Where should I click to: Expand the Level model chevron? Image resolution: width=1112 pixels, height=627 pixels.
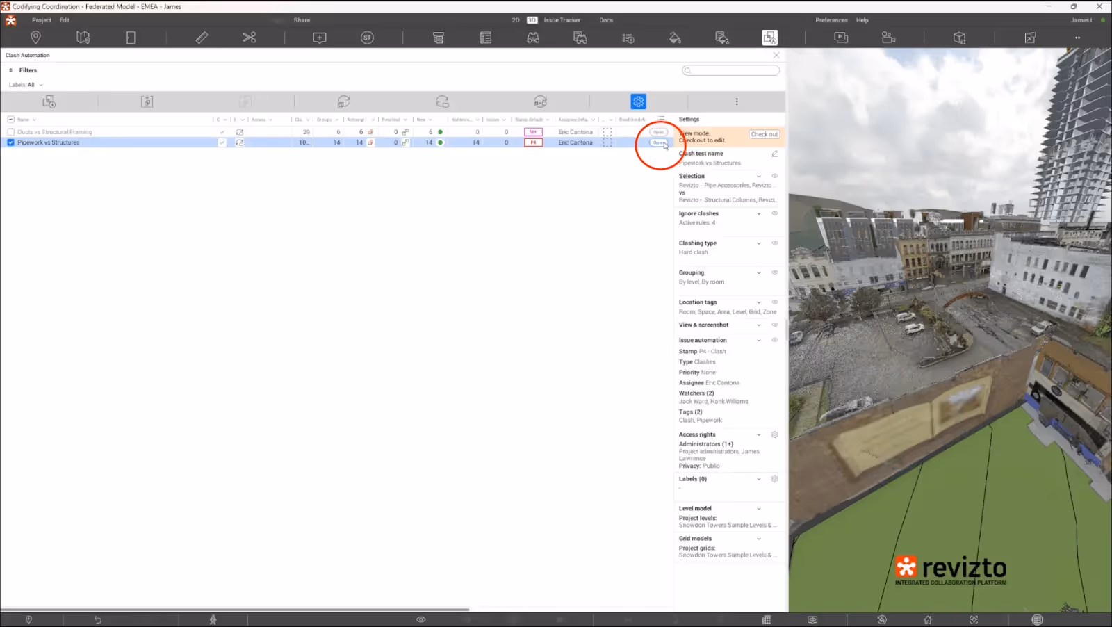click(x=758, y=509)
